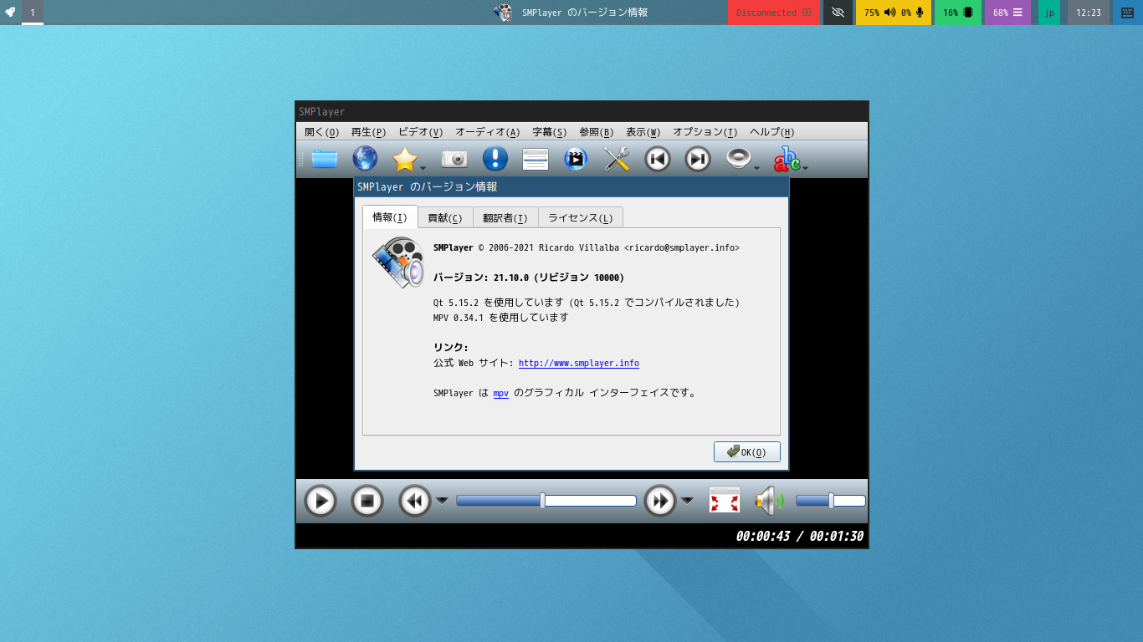
Task: Click the バージョン: 21.10.0 version text
Action: (x=529, y=278)
